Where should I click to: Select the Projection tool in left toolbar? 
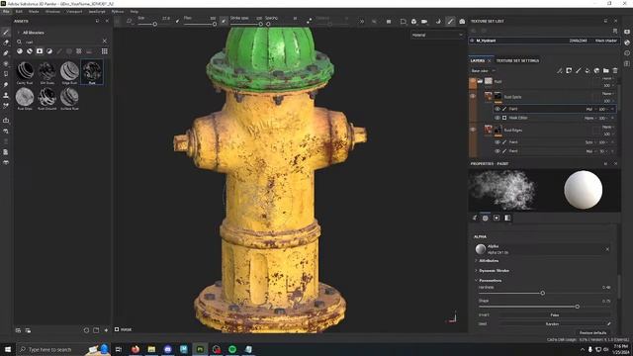[6, 52]
